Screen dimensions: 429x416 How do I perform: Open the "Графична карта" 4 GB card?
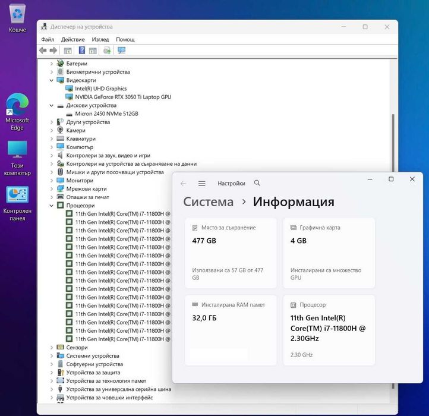(x=329, y=253)
